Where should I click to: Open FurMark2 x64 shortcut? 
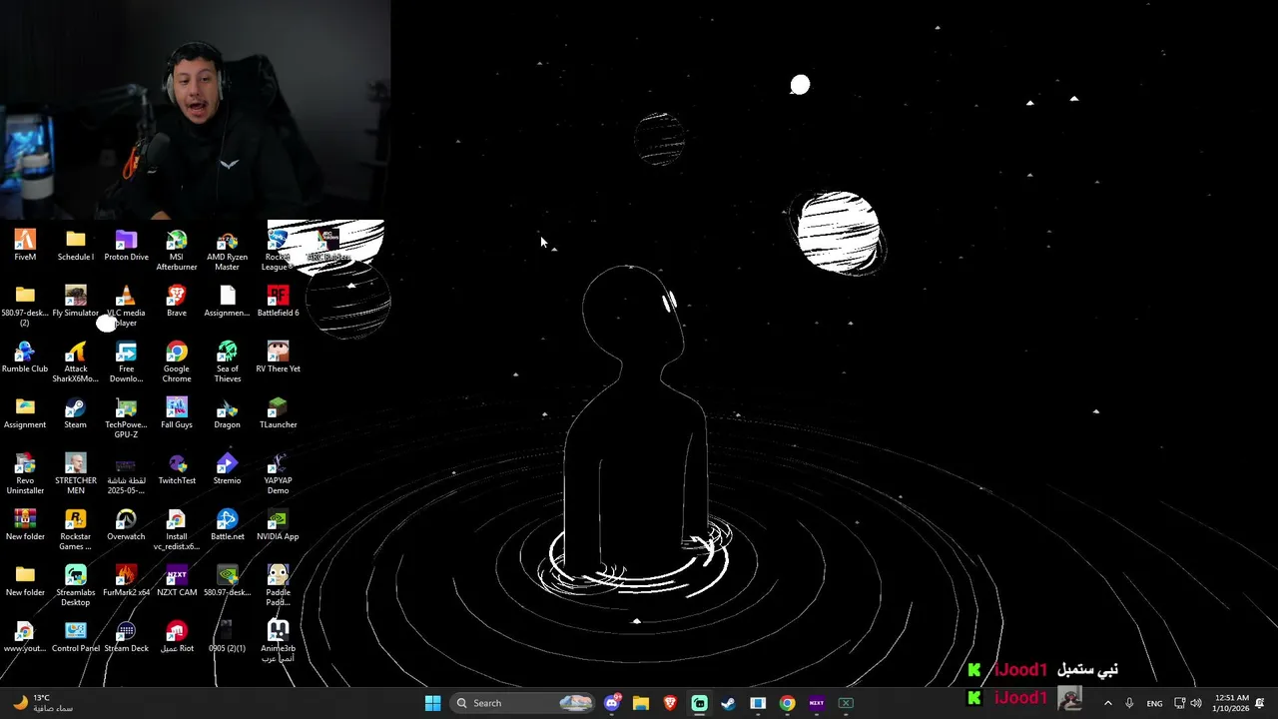pyautogui.click(x=126, y=580)
